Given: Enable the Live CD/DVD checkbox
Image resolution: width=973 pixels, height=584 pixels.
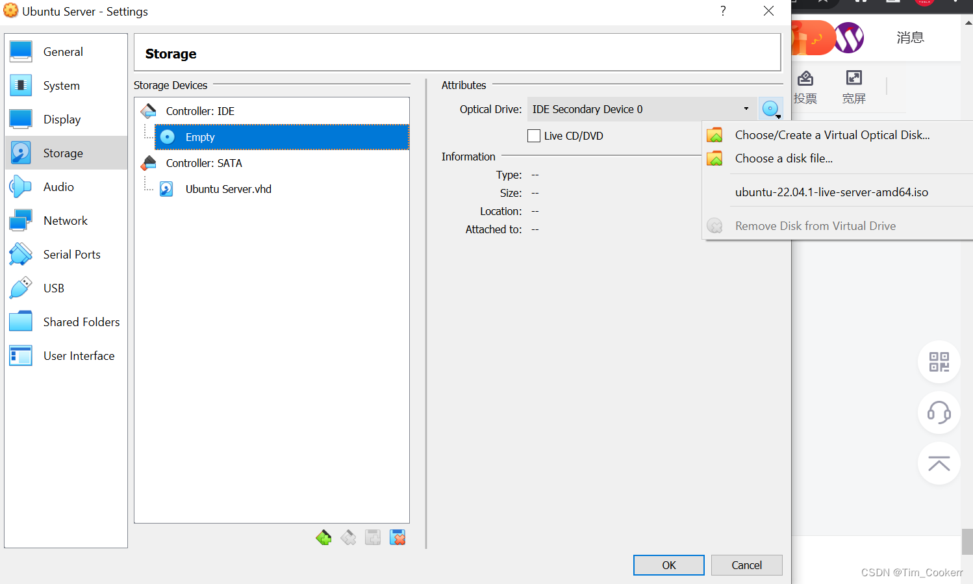Looking at the screenshot, I should tap(534, 136).
